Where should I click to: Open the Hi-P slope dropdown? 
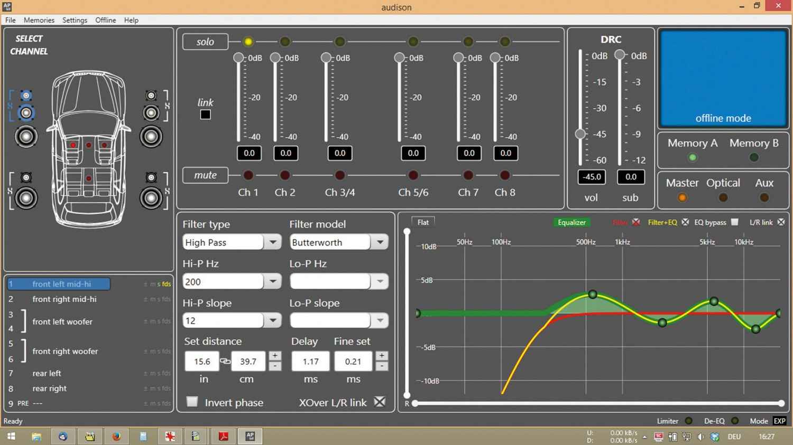pyautogui.click(x=273, y=320)
